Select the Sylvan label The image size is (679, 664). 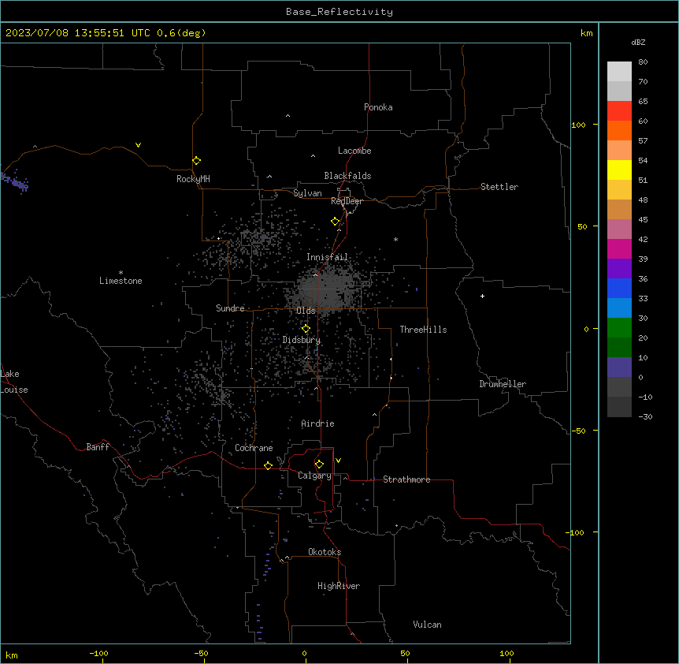[x=307, y=193]
